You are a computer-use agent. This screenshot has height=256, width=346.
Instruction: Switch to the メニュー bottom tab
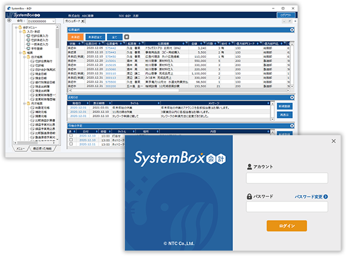click(x=20, y=149)
